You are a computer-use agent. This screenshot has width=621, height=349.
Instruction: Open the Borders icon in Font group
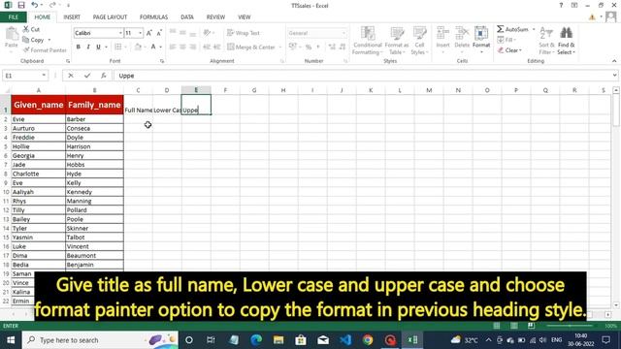[x=118, y=48]
